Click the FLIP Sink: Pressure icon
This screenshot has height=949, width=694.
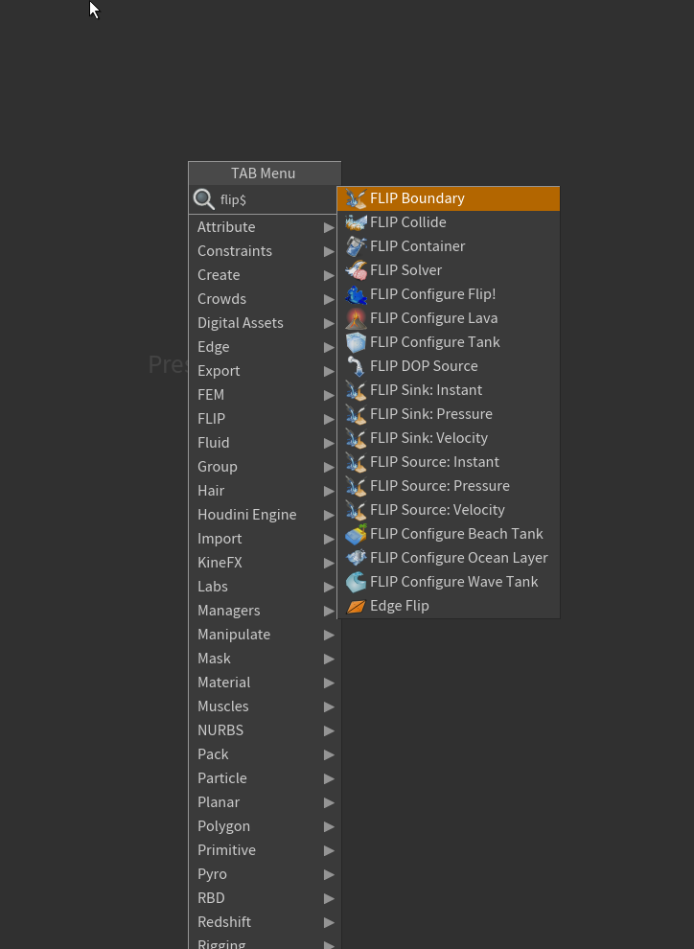coord(356,414)
